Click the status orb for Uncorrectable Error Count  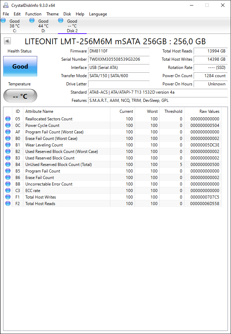8,184
